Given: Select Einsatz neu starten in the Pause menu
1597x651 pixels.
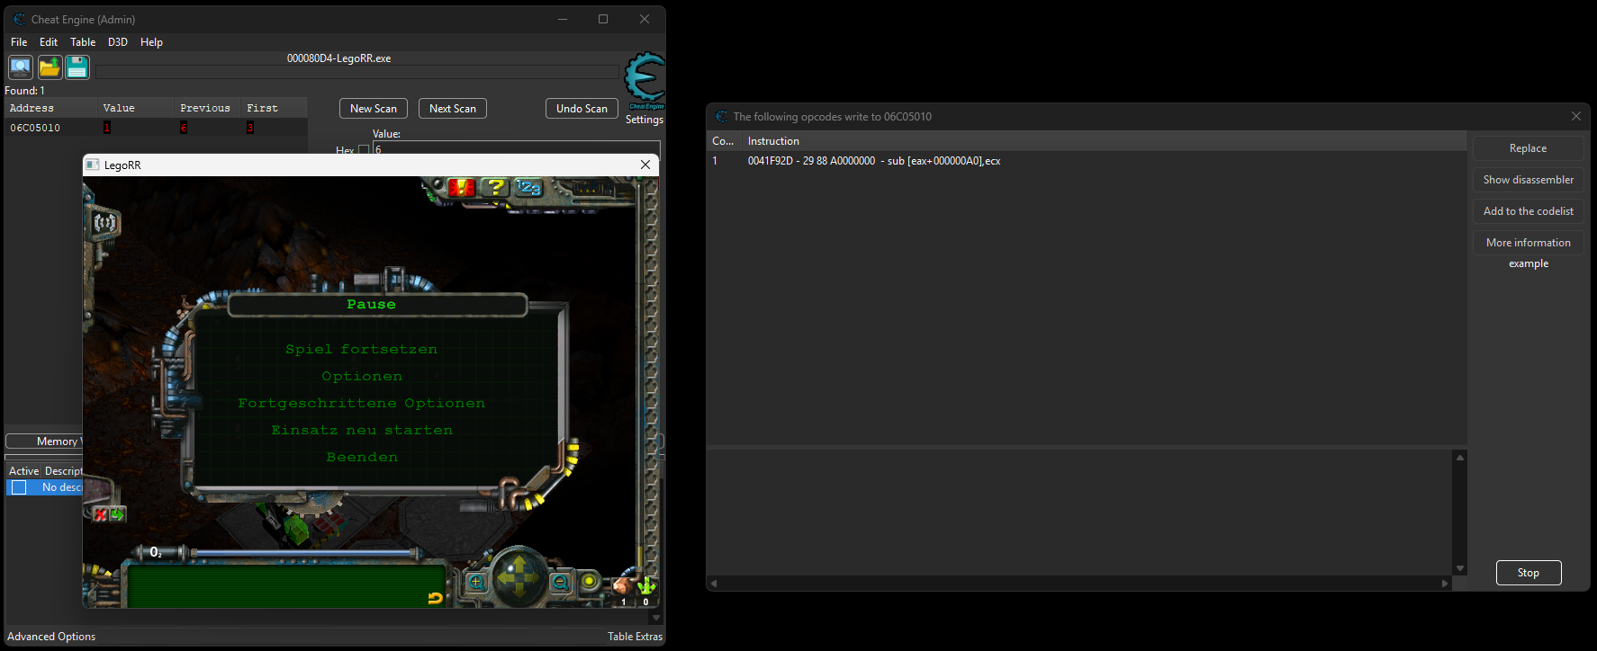Looking at the screenshot, I should 362,431.
